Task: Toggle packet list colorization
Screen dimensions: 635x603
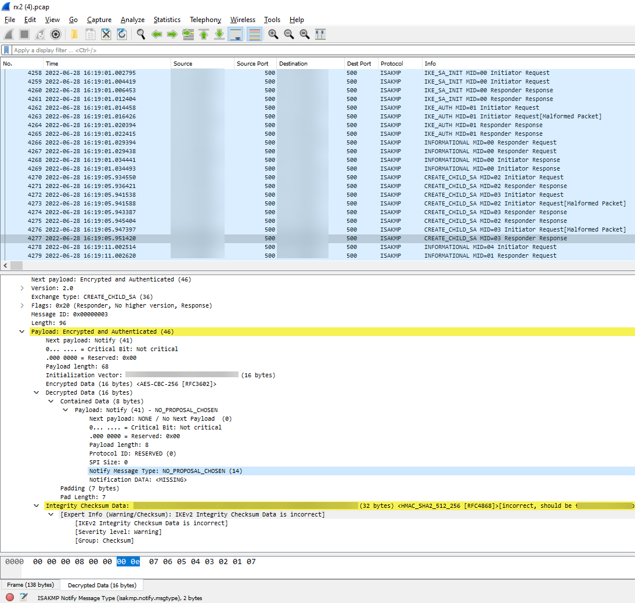Action: pyautogui.click(x=254, y=34)
